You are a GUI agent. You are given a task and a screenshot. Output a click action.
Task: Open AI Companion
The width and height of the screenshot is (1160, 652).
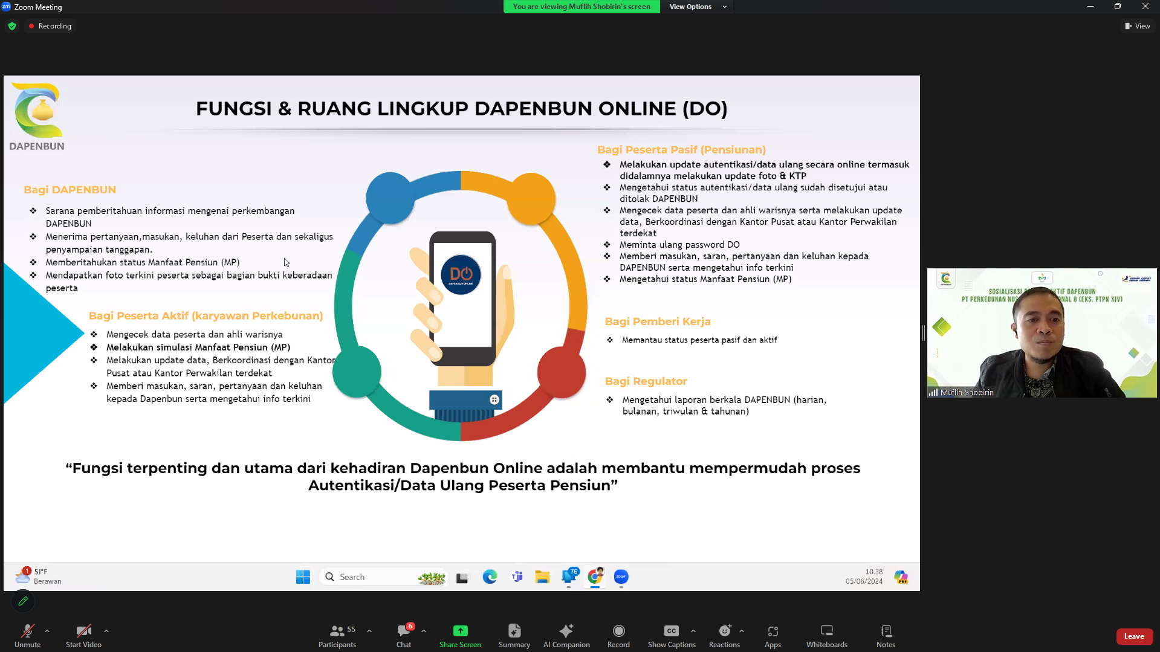tap(566, 636)
